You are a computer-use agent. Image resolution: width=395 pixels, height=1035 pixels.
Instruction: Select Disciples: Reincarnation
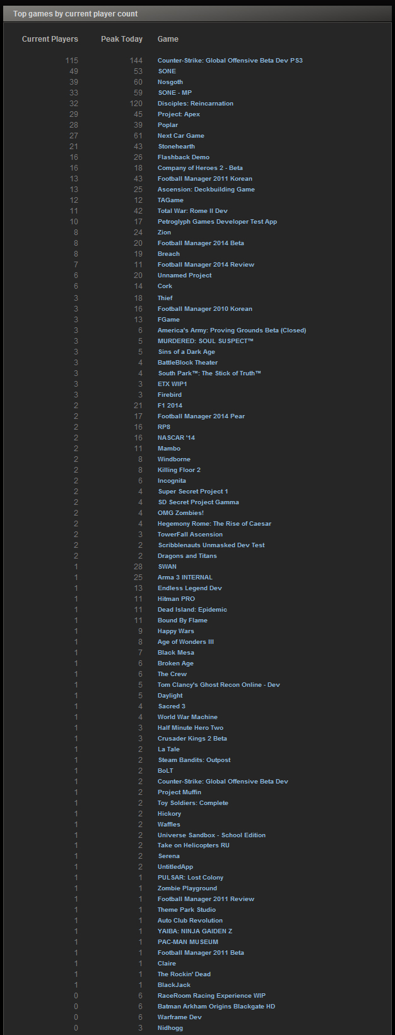[198, 103]
